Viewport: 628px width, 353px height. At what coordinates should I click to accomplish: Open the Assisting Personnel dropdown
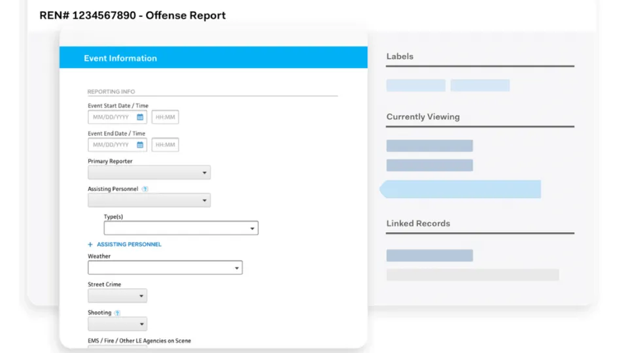tap(149, 200)
